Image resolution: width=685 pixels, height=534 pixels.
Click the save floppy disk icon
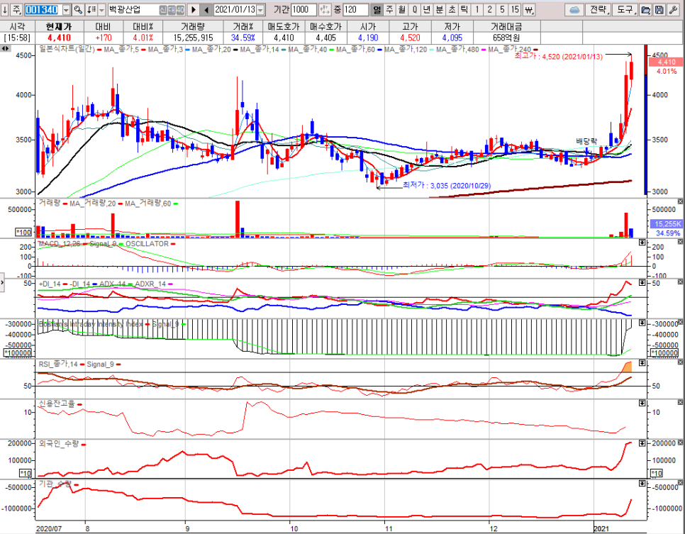click(x=659, y=10)
